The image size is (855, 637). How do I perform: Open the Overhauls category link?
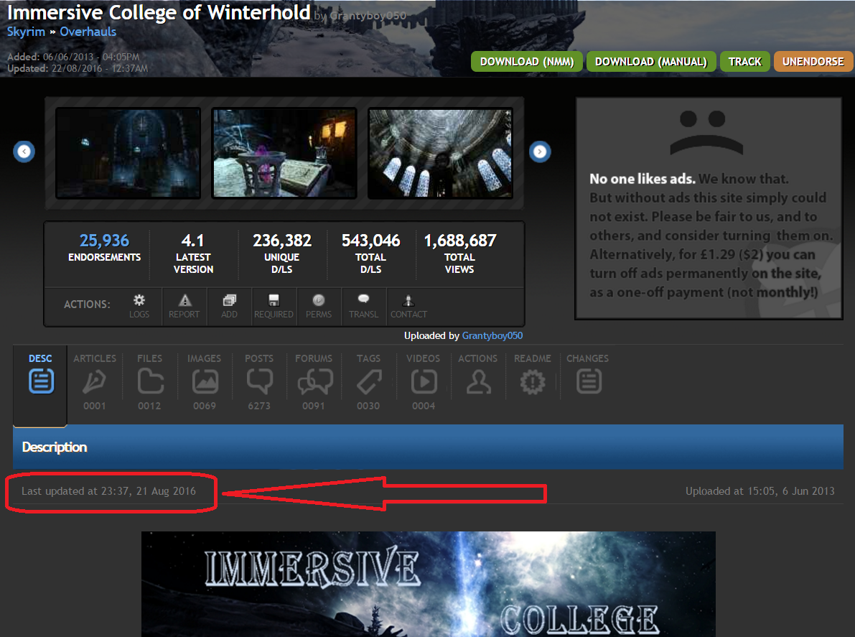(x=88, y=32)
